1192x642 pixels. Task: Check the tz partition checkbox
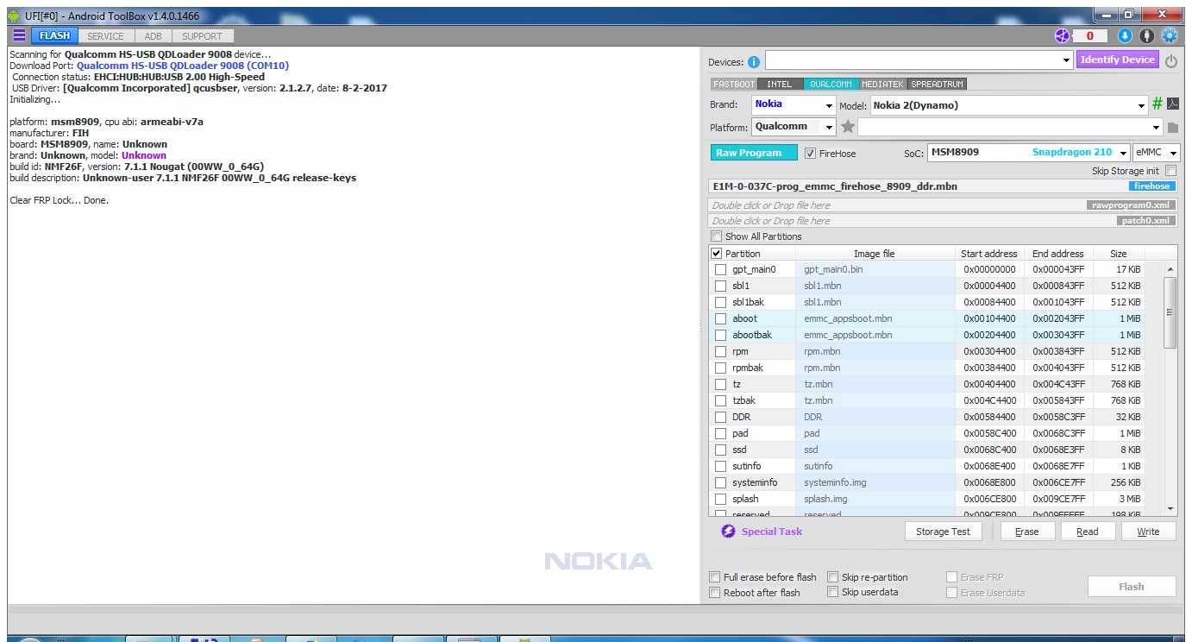click(x=720, y=384)
